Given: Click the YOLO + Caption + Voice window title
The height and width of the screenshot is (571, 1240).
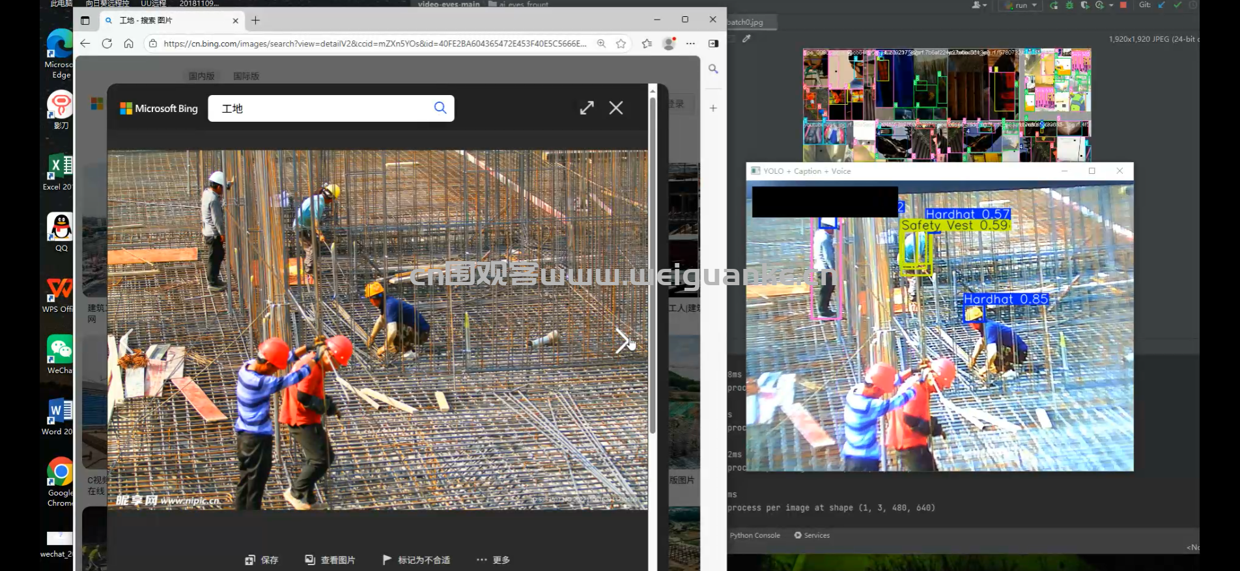Looking at the screenshot, I should [x=807, y=171].
